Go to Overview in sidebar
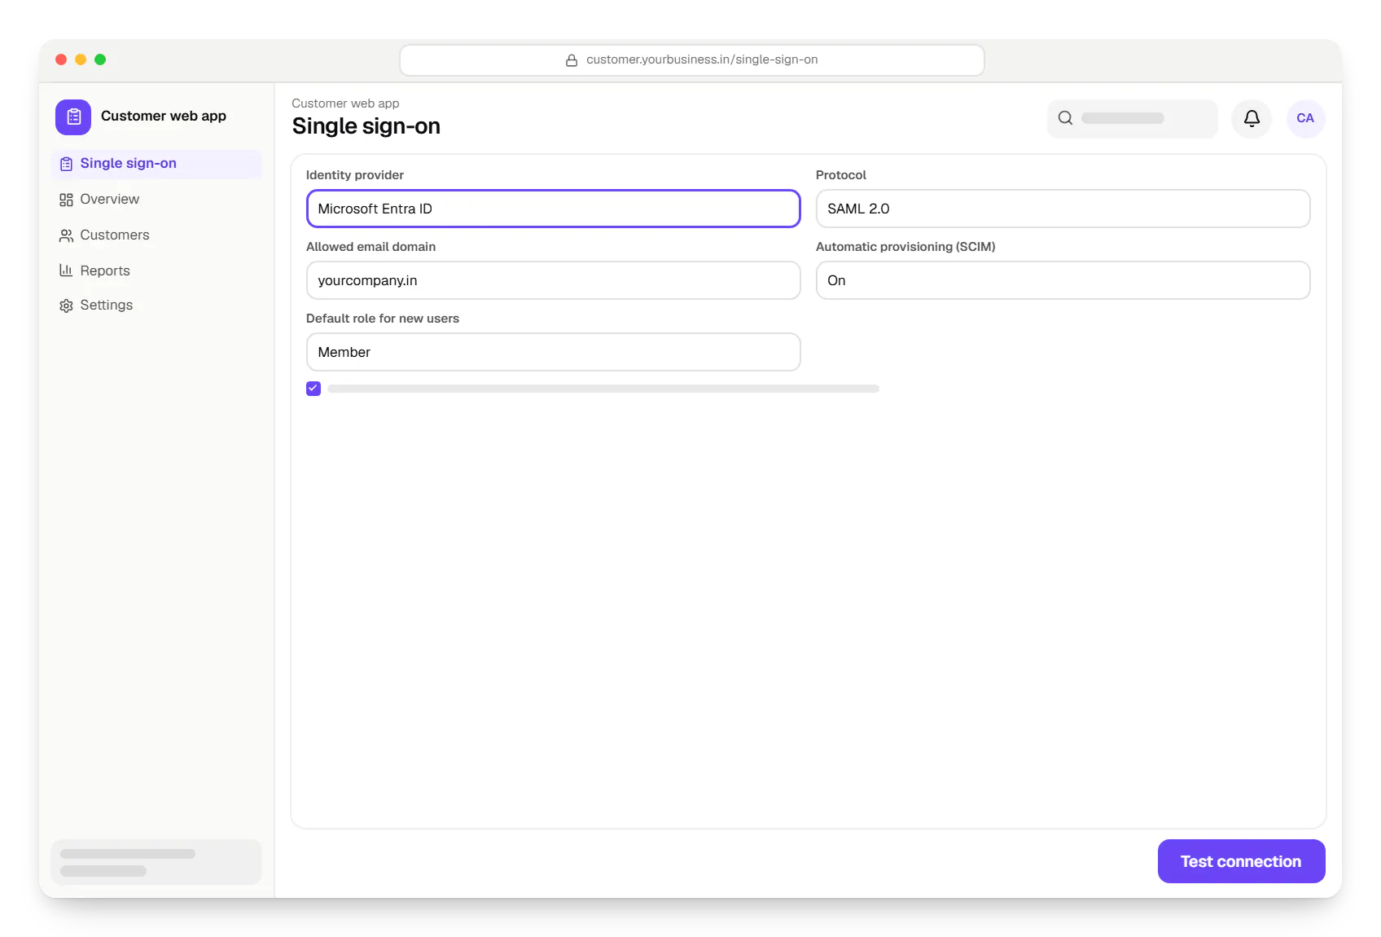The width and height of the screenshot is (1381, 937). click(x=156, y=200)
